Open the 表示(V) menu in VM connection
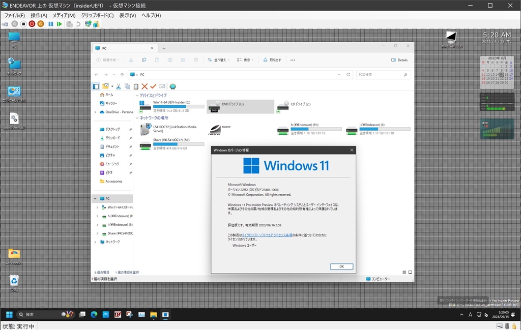Viewport: 521px width, 330px height. point(128,15)
